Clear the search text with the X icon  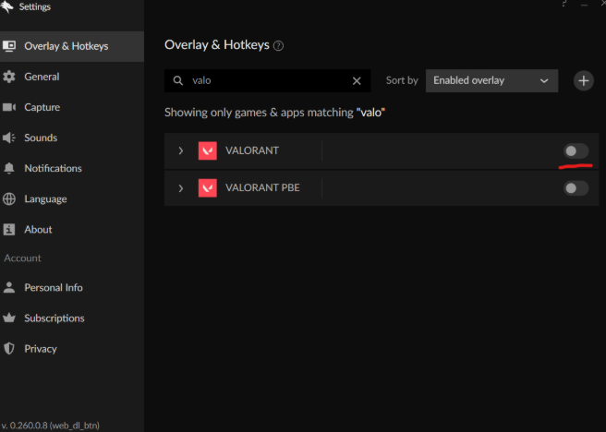point(357,81)
